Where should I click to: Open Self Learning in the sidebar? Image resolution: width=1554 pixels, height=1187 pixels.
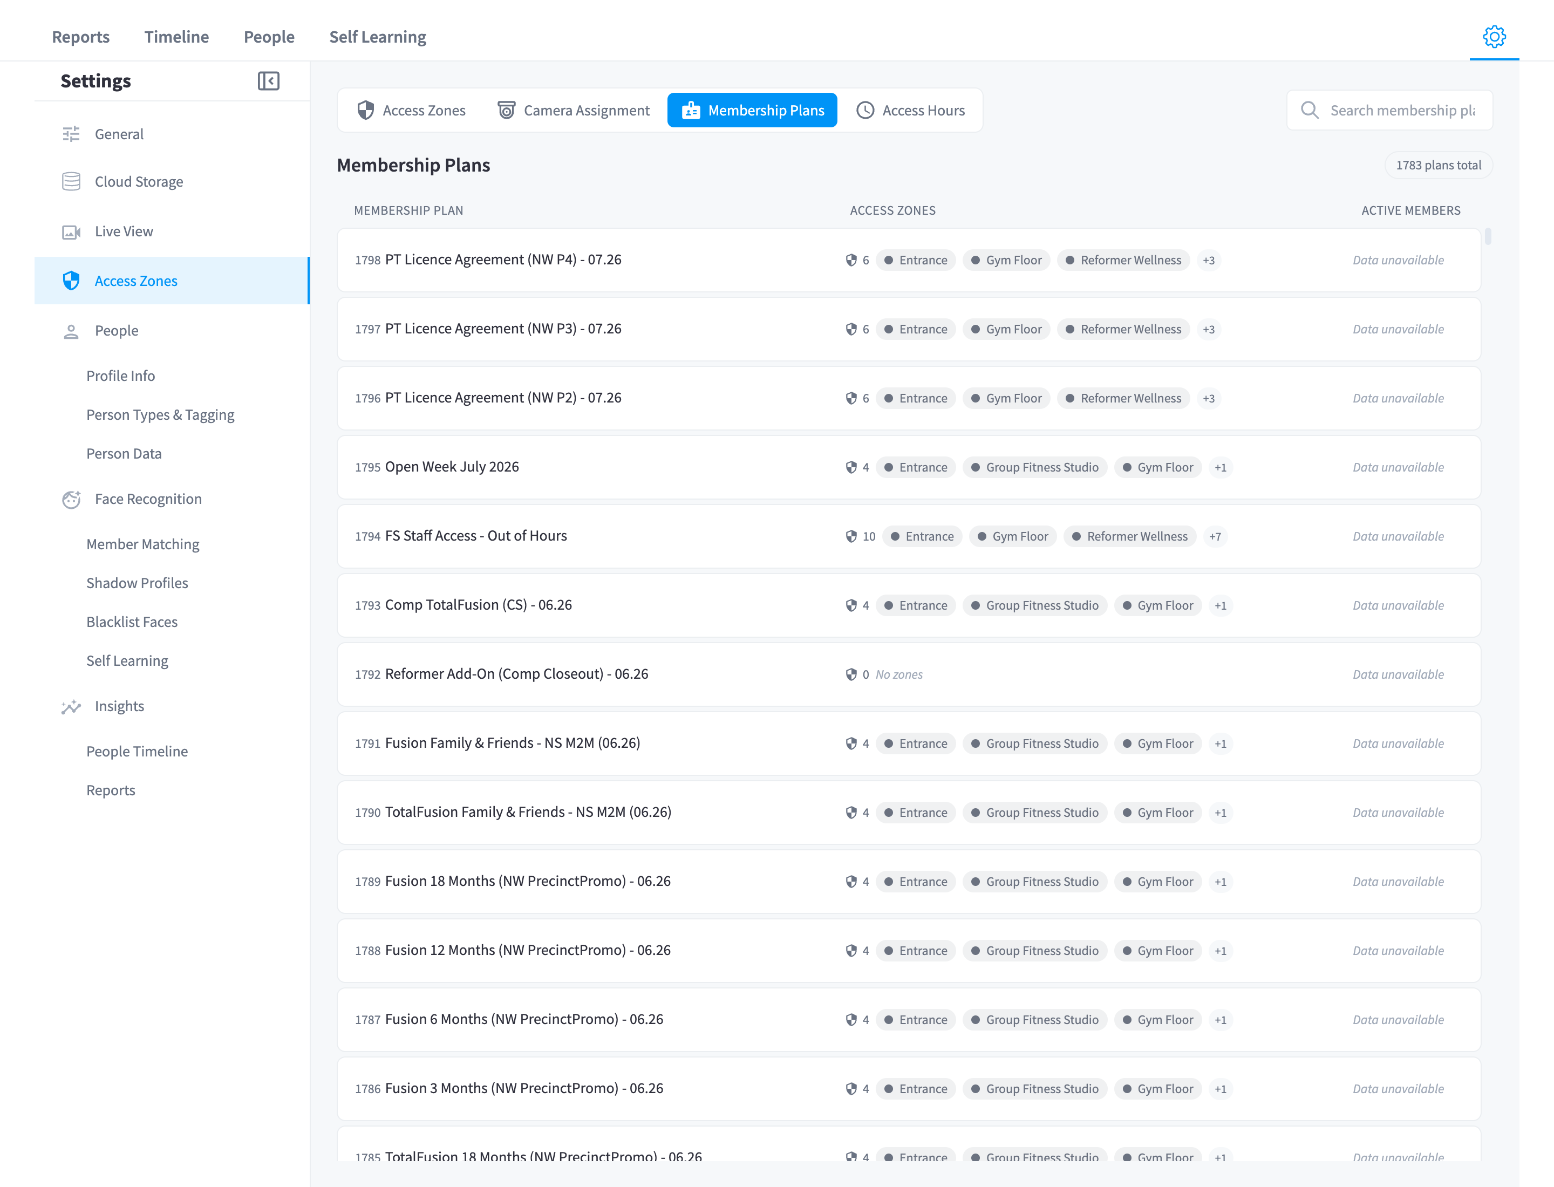point(127,660)
